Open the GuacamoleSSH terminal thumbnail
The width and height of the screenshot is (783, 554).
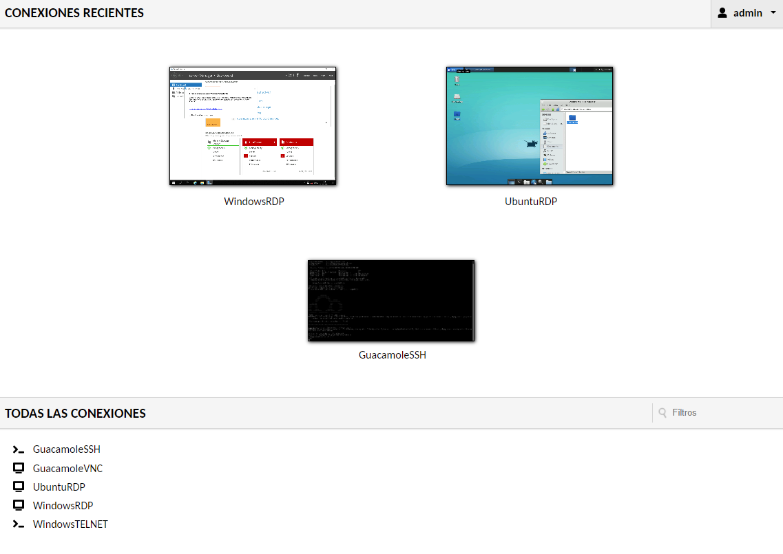click(391, 301)
